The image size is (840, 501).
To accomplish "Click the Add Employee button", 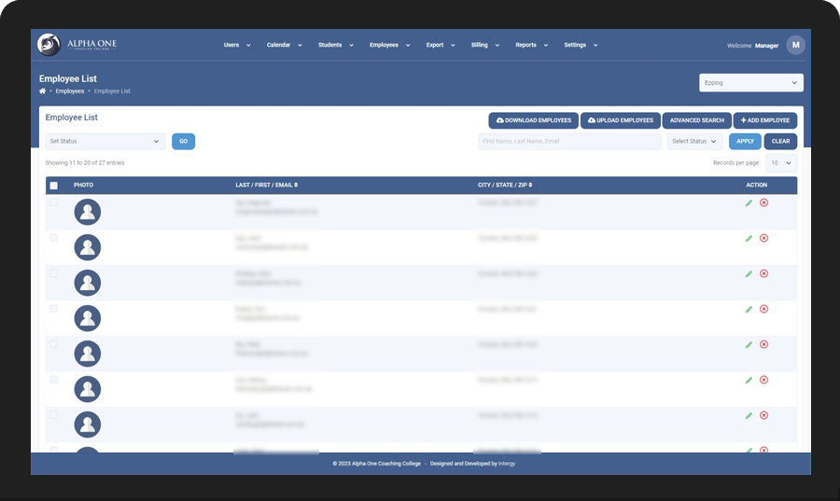I will point(765,120).
